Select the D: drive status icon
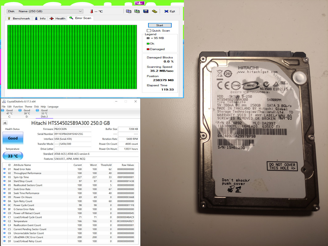Screen dimensions: 328x246 (x=20, y=110)
